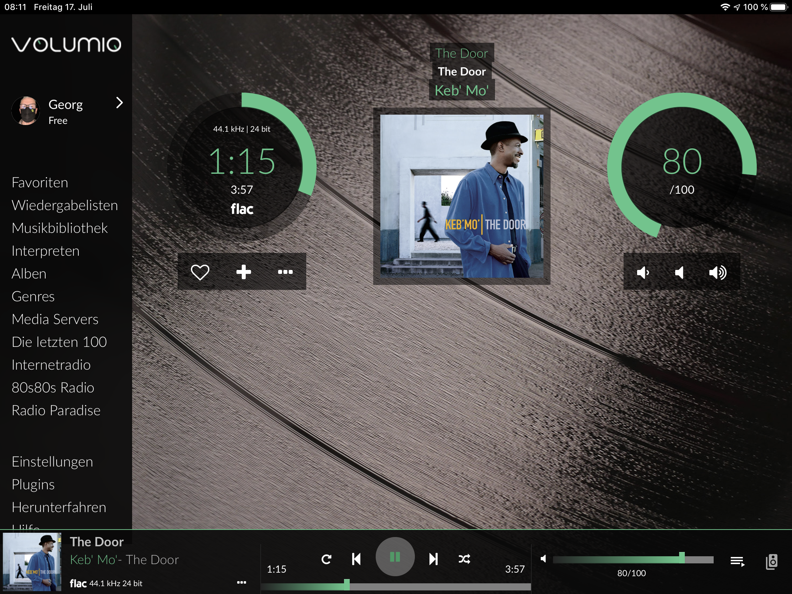Click white song title The Door at top
Image resolution: width=792 pixels, height=594 pixels.
pyautogui.click(x=462, y=72)
